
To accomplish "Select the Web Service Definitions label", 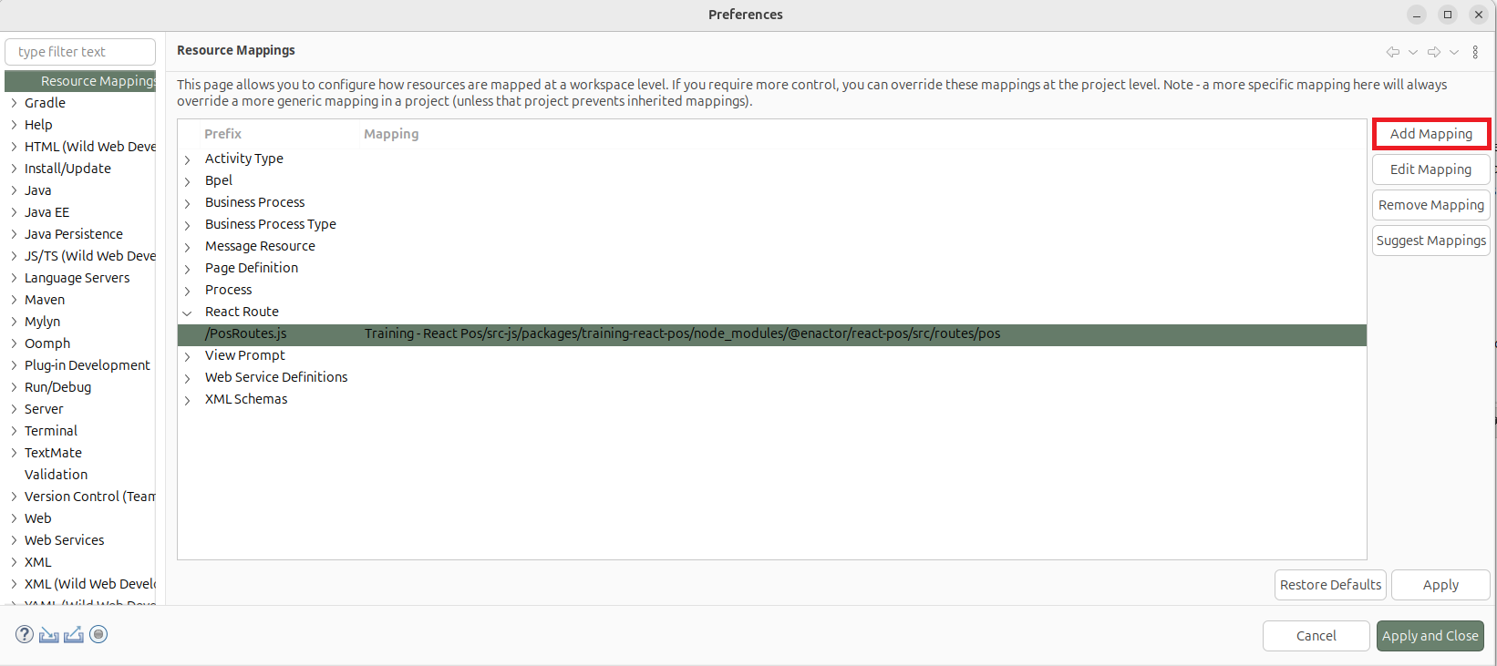I will tap(276, 377).
